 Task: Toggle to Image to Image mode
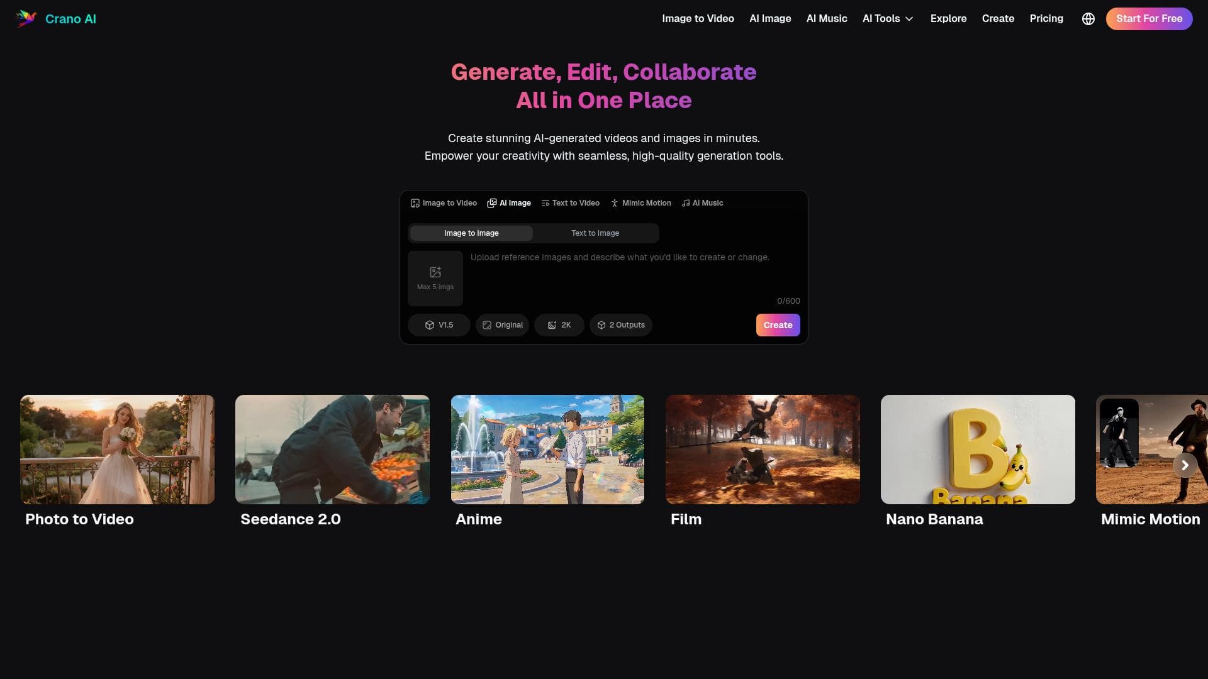point(471,233)
